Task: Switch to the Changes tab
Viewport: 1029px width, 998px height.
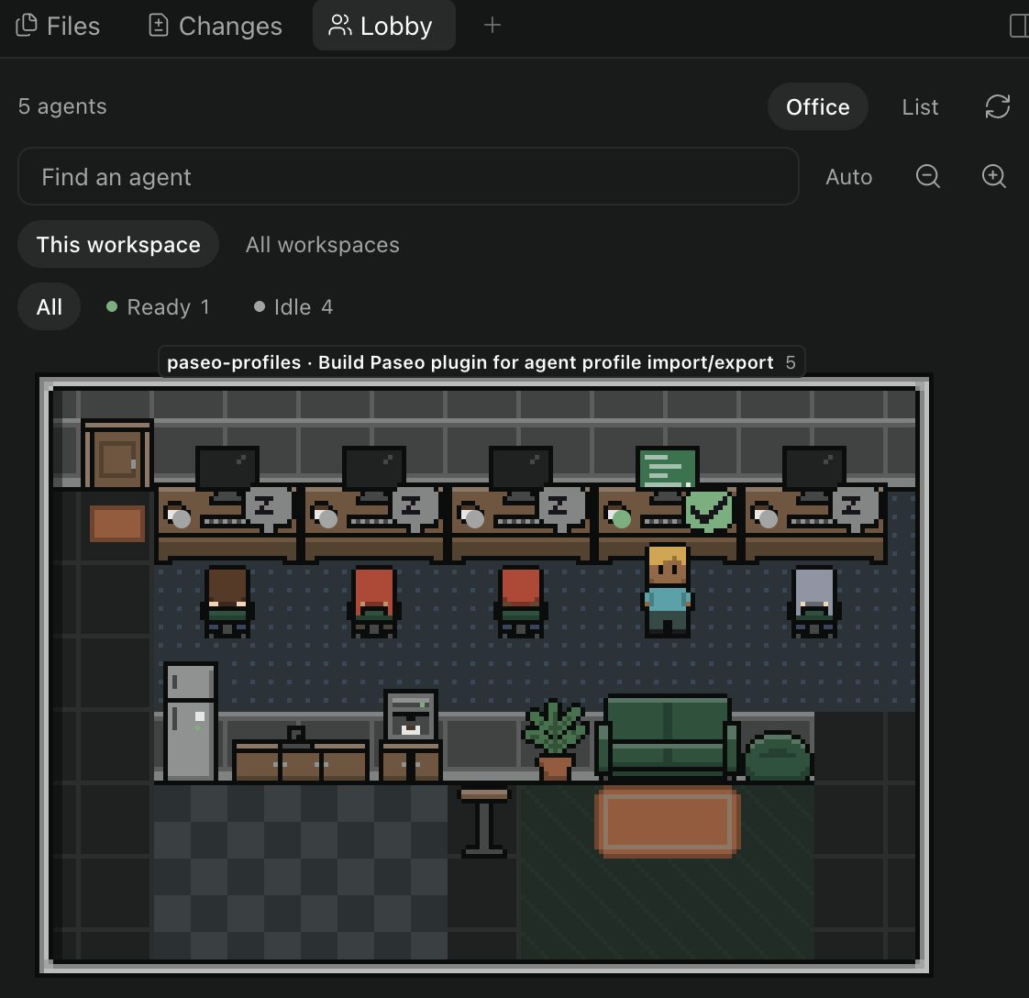Action: (216, 27)
